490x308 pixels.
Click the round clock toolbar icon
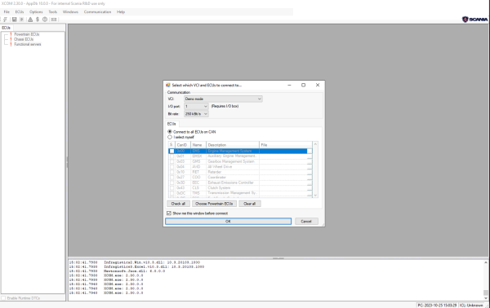coord(45,20)
